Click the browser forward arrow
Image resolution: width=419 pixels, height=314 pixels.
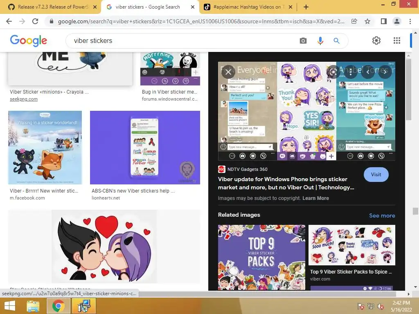pyautogui.click(x=22, y=21)
